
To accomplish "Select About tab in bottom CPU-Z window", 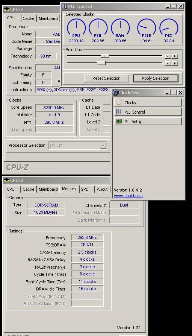I will (x=102, y=189).
